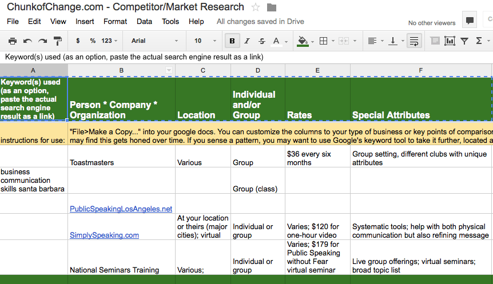The width and height of the screenshot is (493, 284).
Task: Open horizontal align options
Action: pyautogui.click(x=372, y=41)
